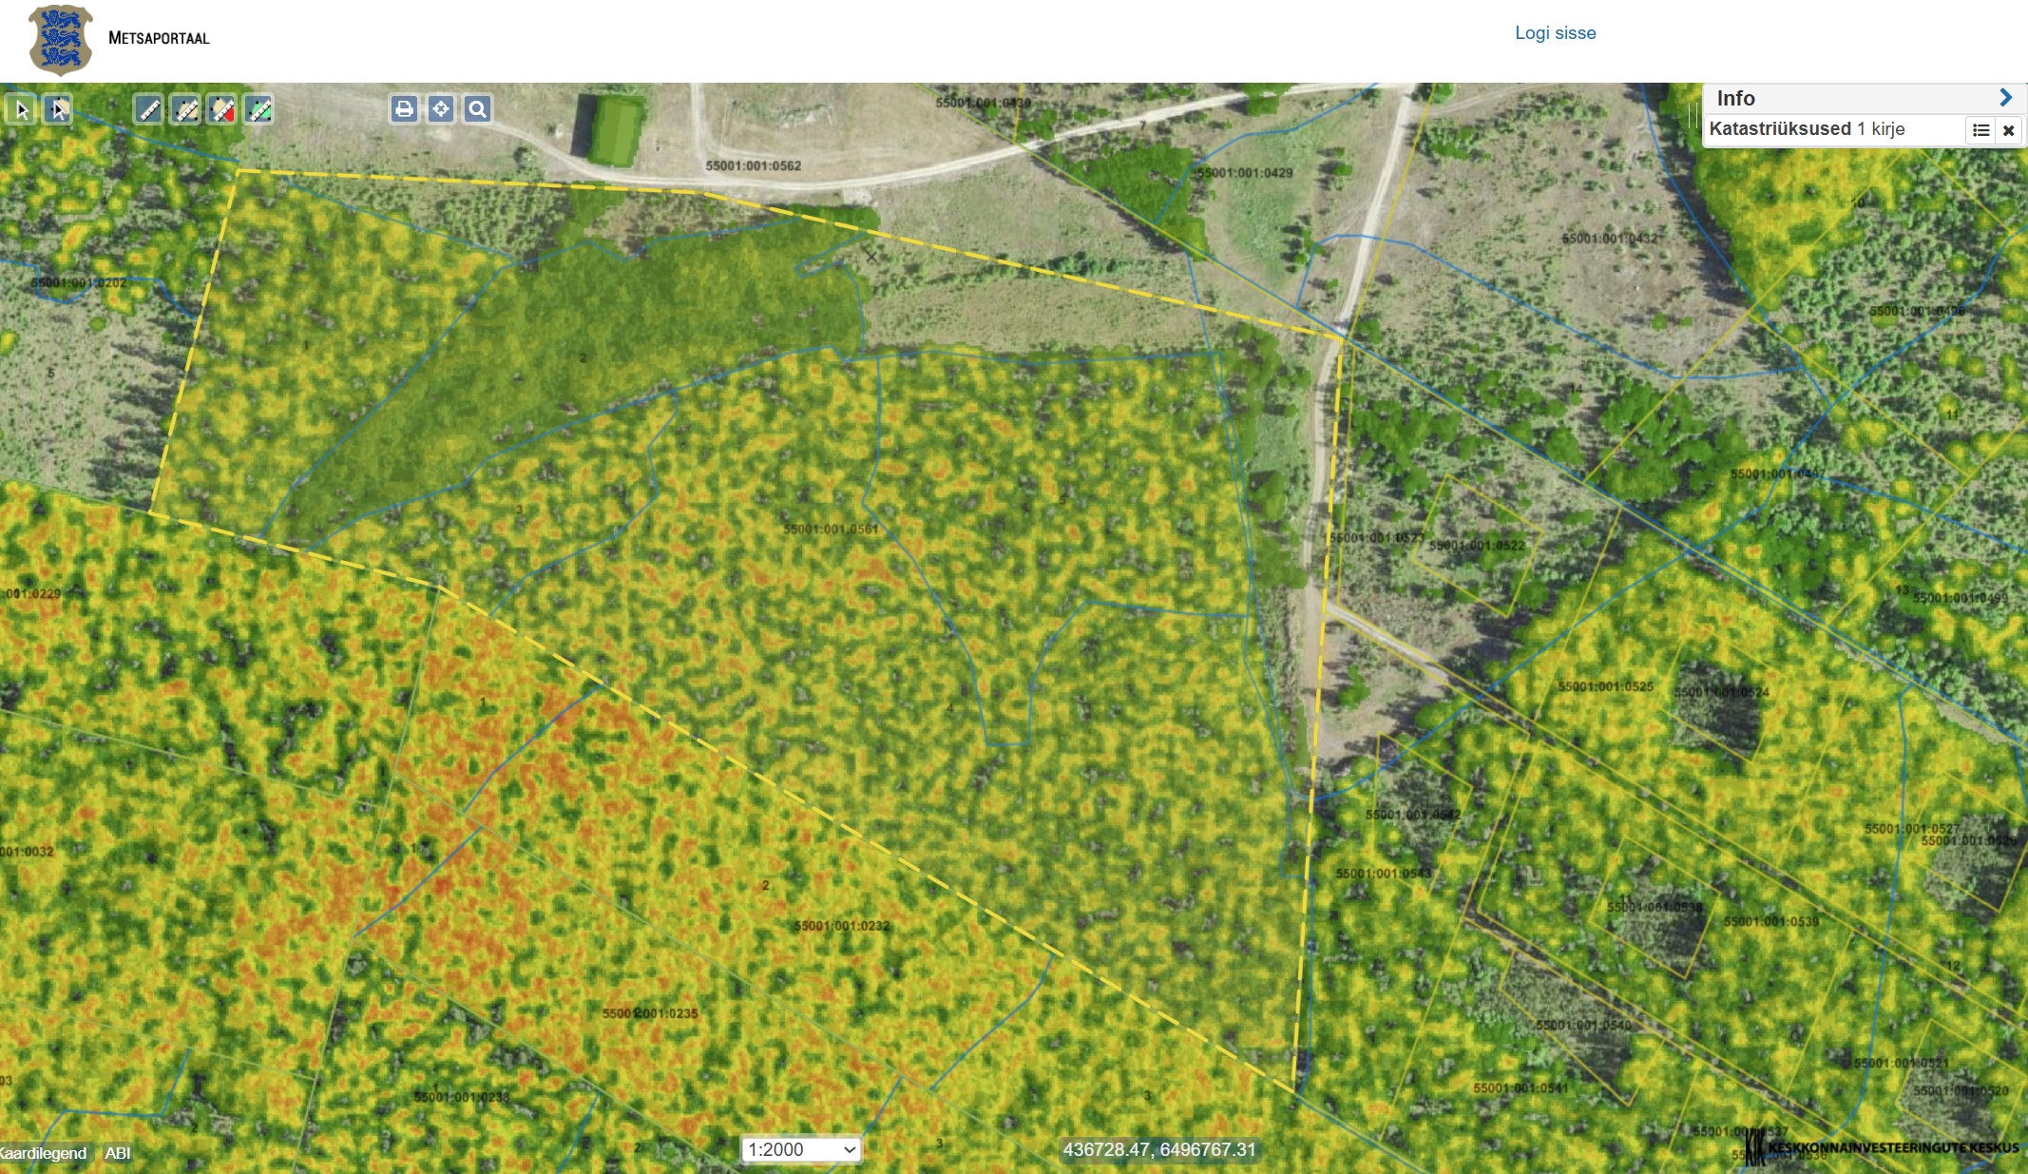Viewport: 2028px width, 1174px height.
Task: Click the locate position crosshair icon
Action: point(441,109)
